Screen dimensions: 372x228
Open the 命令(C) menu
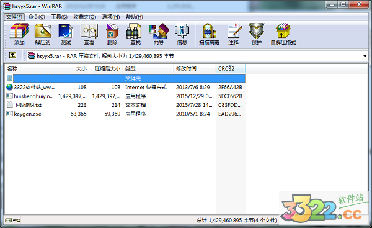[x=37, y=17]
